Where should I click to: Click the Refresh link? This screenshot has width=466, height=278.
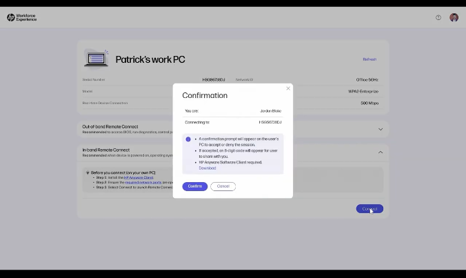pos(369,59)
